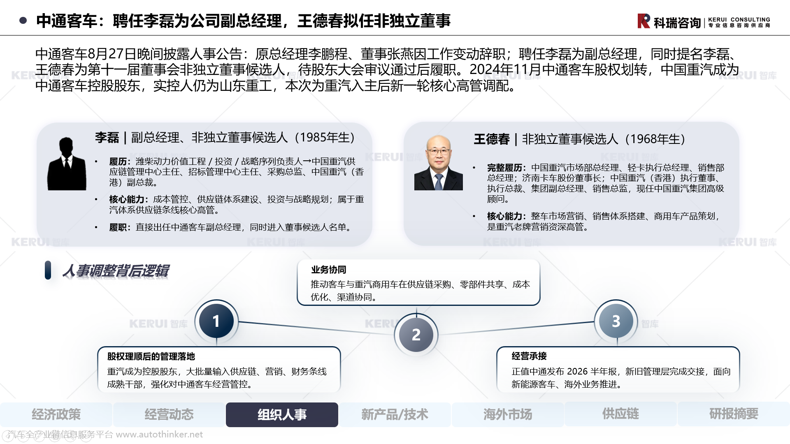
Task: Click the 人事调整背后逻辑 section heading
Action: point(116,271)
